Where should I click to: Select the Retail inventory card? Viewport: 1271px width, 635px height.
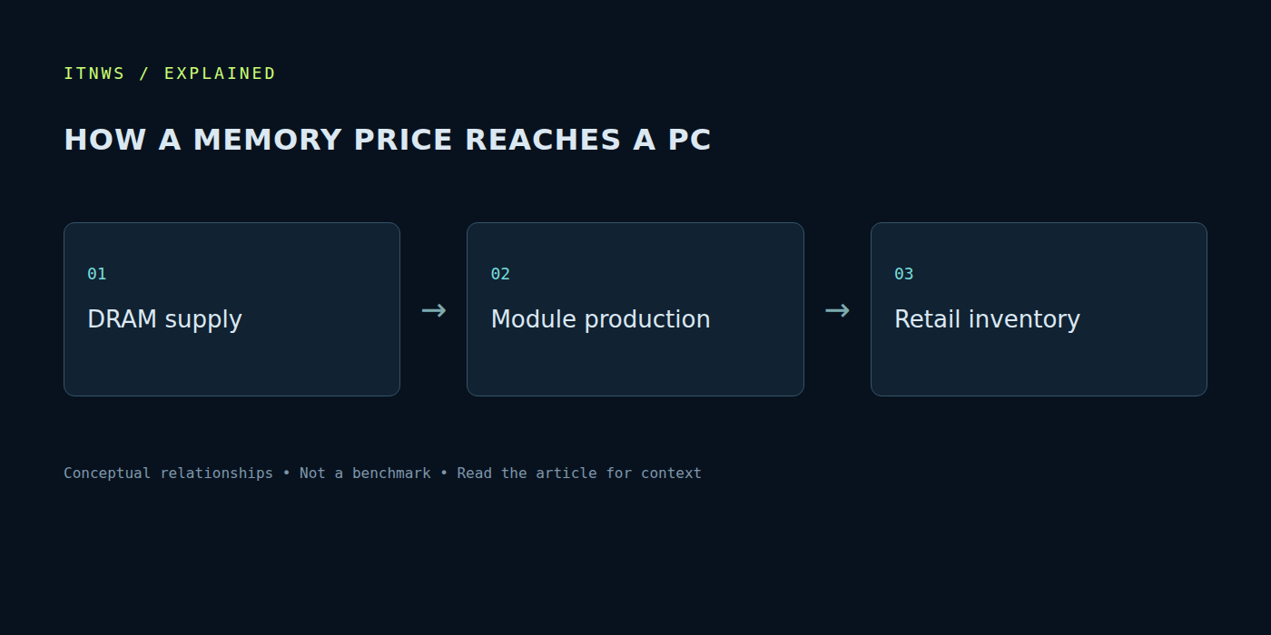pyautogui.click(x=1039, y=309)
